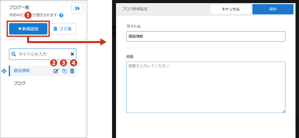
Task: Click the edit pencil icon for 商品情報
Action: [56, 71]
